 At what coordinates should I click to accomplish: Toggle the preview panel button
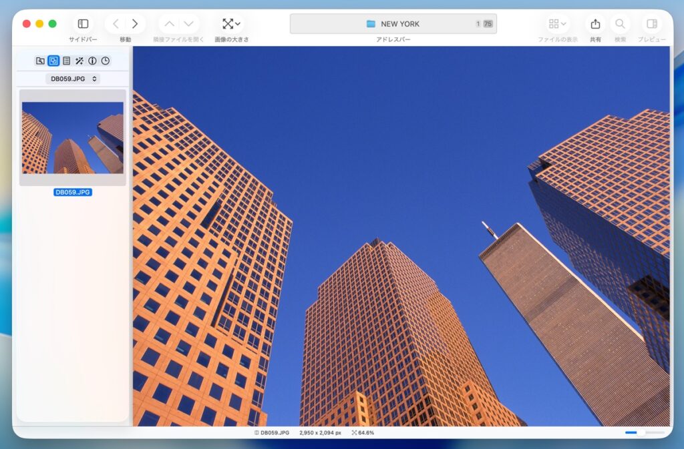pyautogui.click(x=651, y=24)
